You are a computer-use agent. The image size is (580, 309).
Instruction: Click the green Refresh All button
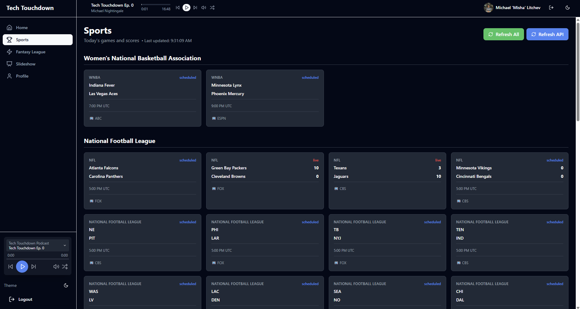(503, 34)
